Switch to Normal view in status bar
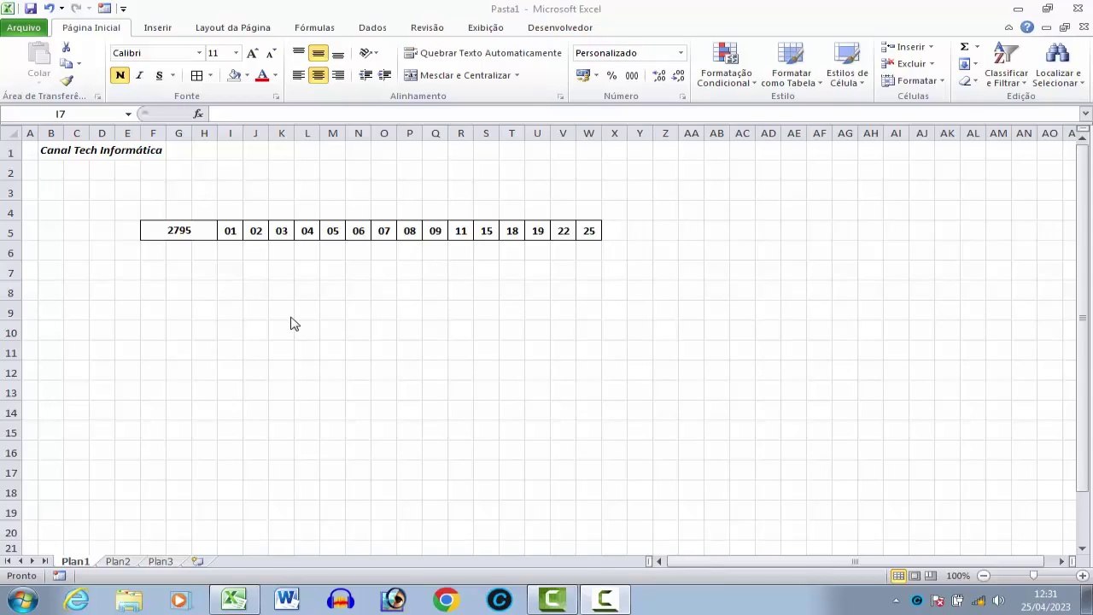 [898, 576]
